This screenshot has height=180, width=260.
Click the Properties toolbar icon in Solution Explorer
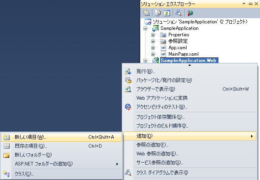pyautogui.click(x=146, y=13)
